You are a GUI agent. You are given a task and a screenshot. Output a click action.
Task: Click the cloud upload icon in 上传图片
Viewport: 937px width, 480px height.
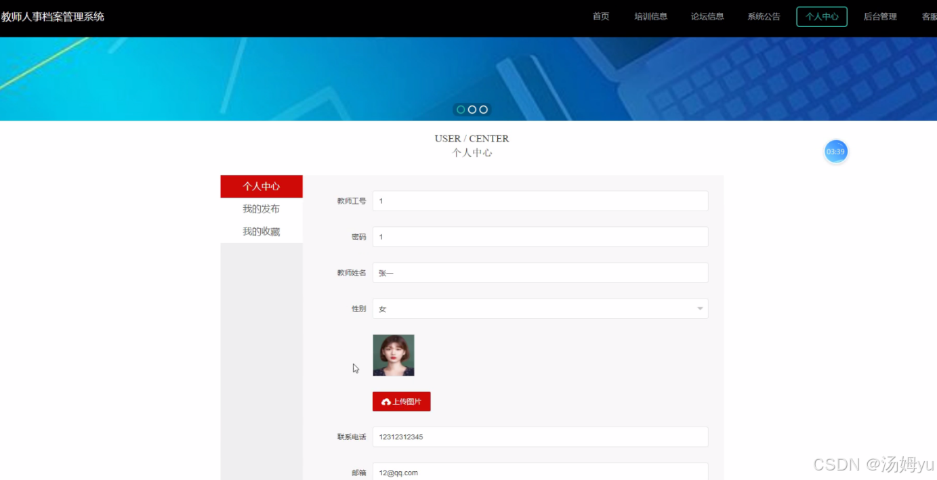pyautogui.click(x=386, y=402)
